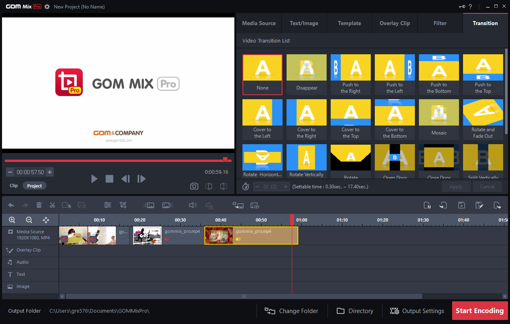Capture a snapshot with the camera icon
Image resolution: width=510 pixels, height=324 pixels.
point(194,186)
